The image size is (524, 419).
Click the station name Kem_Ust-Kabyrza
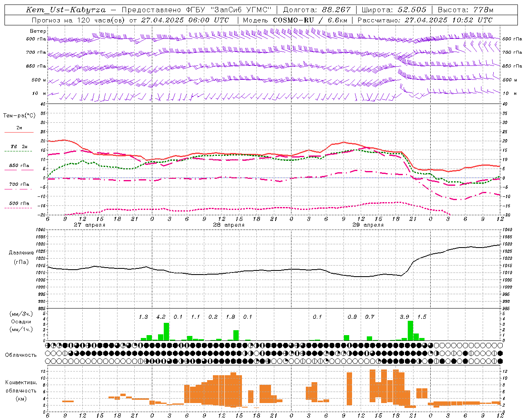65,10
